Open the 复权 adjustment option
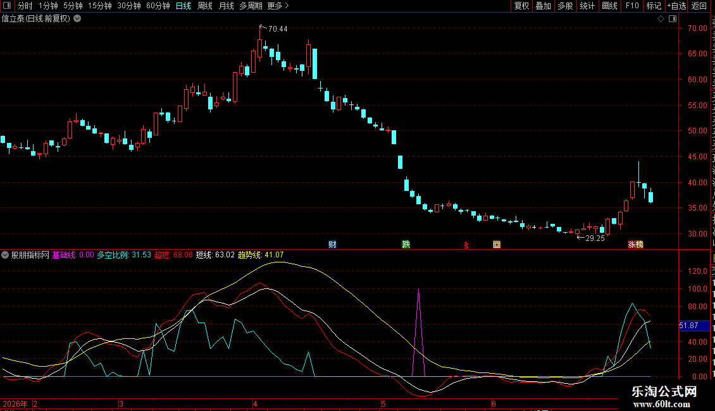The height and width of the screenshot is (411, 715). (x=521, y=6)
